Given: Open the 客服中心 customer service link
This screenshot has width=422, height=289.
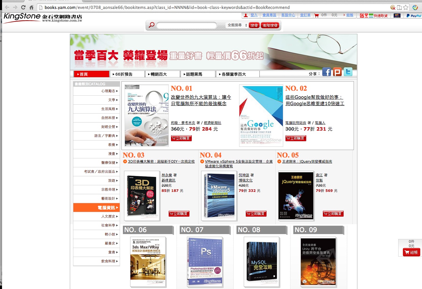Looking at the screenshot, I should tap(288, 15).
